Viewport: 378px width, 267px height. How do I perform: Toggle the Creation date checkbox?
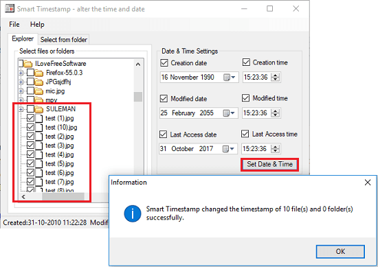[164, 63]
